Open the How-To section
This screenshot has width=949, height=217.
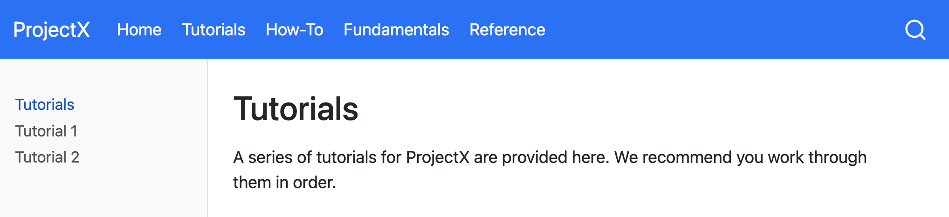tap(294, 30)
